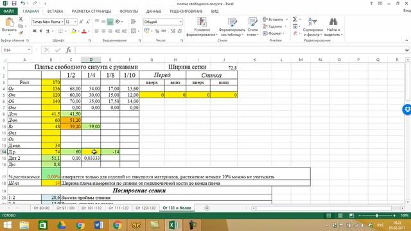The width and height of the screenshot is (411, 231).
Task: Click Вставить cells button in Ячейки group
Action: pos(275,19)
